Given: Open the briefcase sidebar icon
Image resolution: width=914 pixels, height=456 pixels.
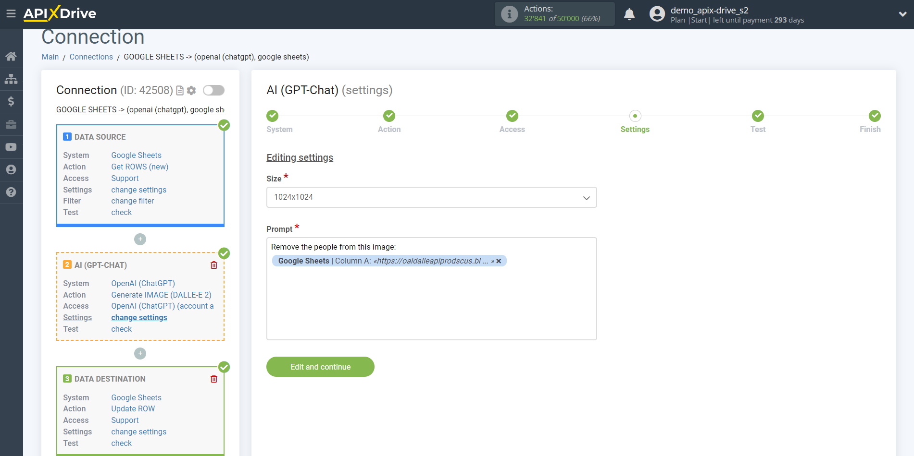Looking at the screenshot, I should [x=11, y=124].
